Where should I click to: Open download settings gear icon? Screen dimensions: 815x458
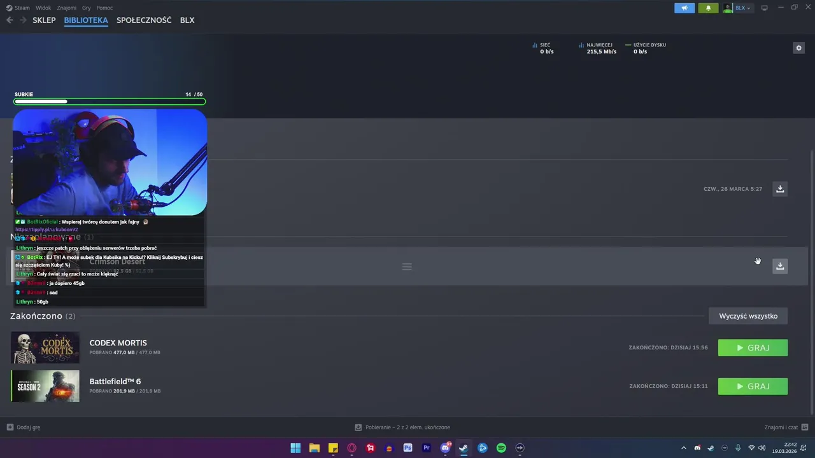point(798,48)
